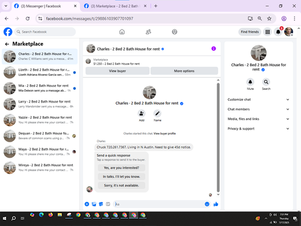Search in conversation icon in right panel
This screenshot has height=226, width=301.
266,82
